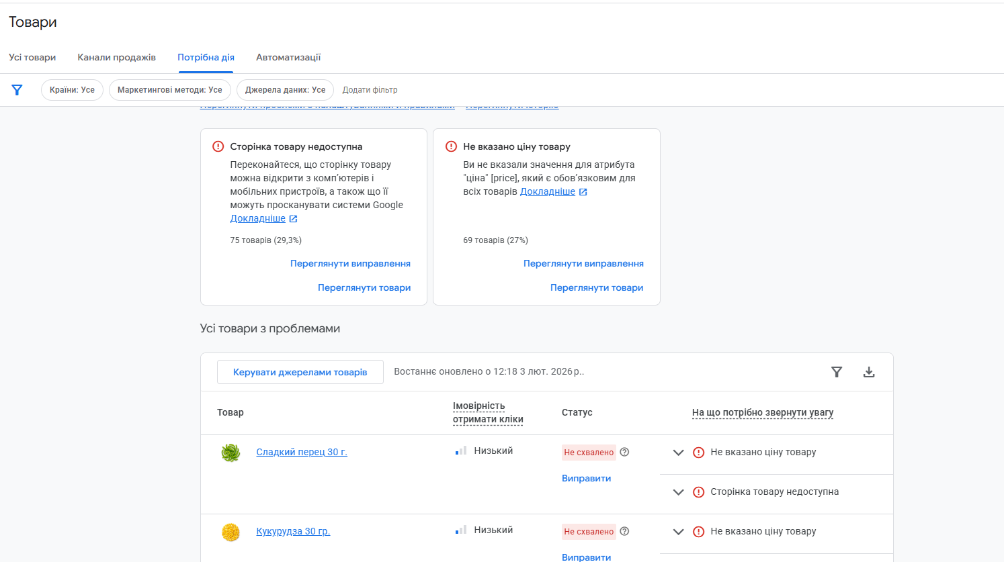Image resolution: width=1004 pixels, height=562 pixels.
Task: Click the blue filter funnel icon
Action: pyautogui.click(x=17, y=90)
